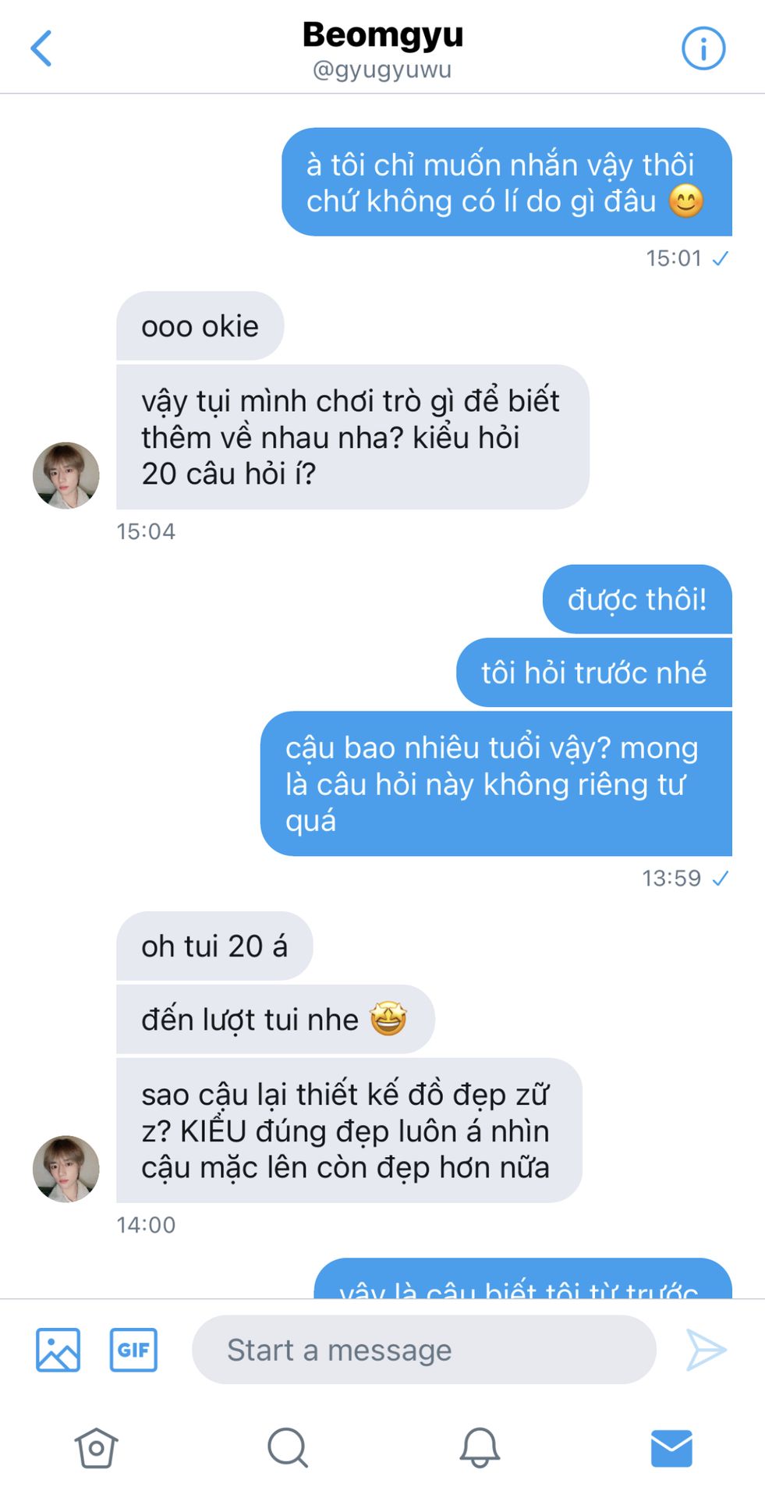Tap the 'đến lượt tui nhe' bubble
The height and width of the screenshot is (1498, 765).
coord(274,1020)
